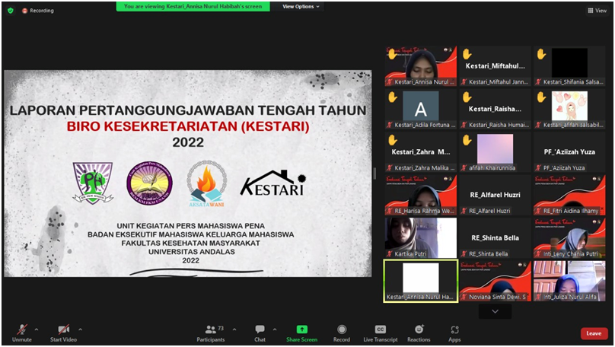Click 'BIRO KESEKRETARIATAN (KESTARI)' red slide title

coord(188,126)
